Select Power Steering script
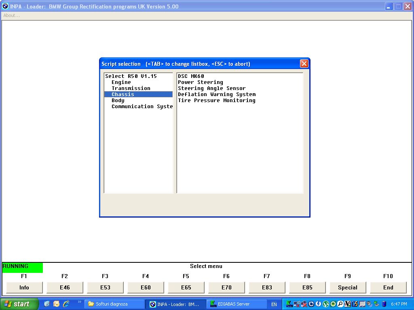Image resolution: width=414 pixels, height=310 pixels. (200, 82)
